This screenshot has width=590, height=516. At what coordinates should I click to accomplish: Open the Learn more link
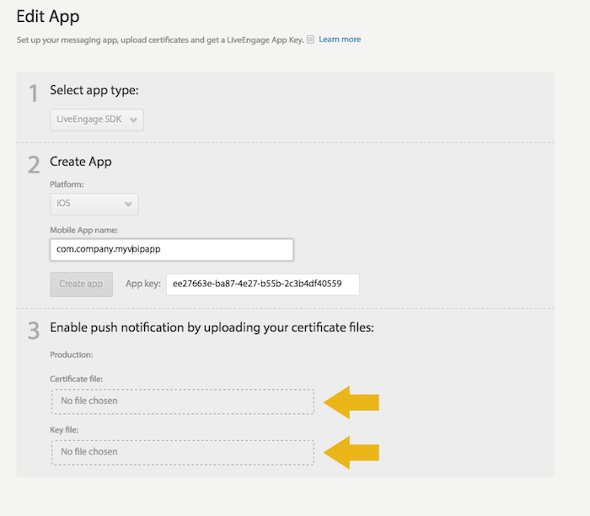[x=340, y=40]
